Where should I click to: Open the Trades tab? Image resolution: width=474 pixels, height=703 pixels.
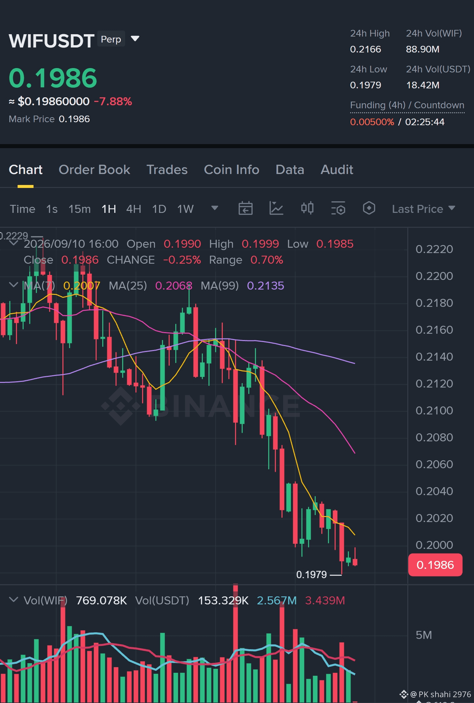(x=167, y=170)
